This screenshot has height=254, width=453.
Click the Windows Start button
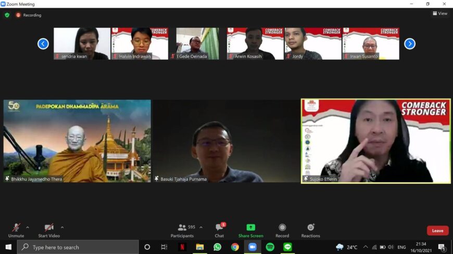pos(8,247)
